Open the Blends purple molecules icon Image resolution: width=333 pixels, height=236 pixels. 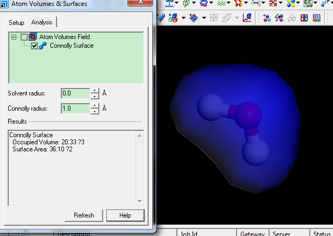[203, 3]
